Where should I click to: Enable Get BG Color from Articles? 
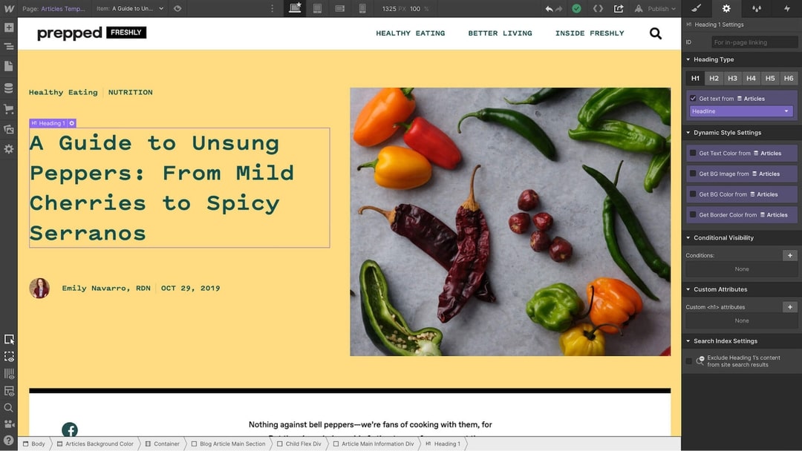(693, 194)
